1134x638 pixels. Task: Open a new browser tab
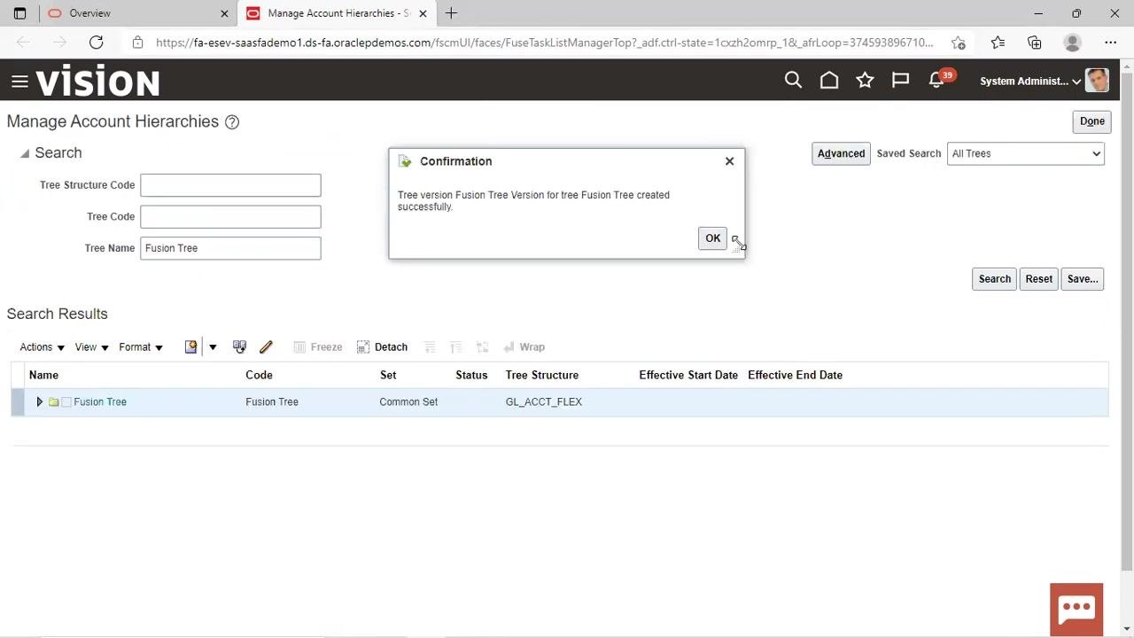451,13
